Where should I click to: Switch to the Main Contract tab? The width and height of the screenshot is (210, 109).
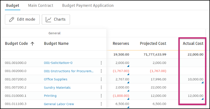pyautogui.click(x=40, y=5)
